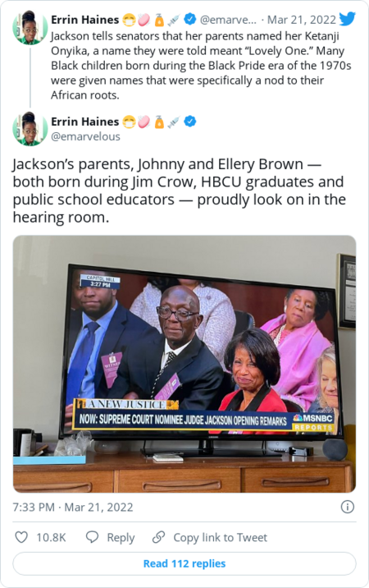Open the tweet info circle icon
369x588 pixels.
point(348,507)
